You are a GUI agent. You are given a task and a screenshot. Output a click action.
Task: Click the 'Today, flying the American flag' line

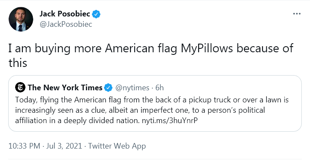(x=152, y=100)
